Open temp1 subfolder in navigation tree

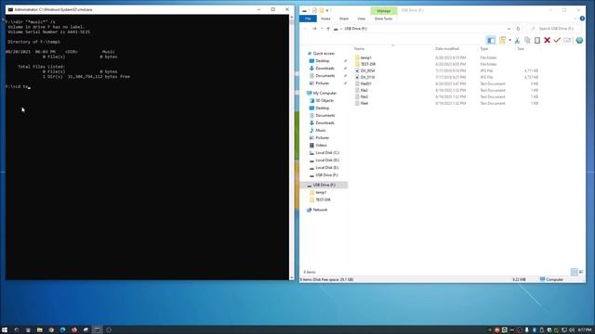[x=321, y=192]
